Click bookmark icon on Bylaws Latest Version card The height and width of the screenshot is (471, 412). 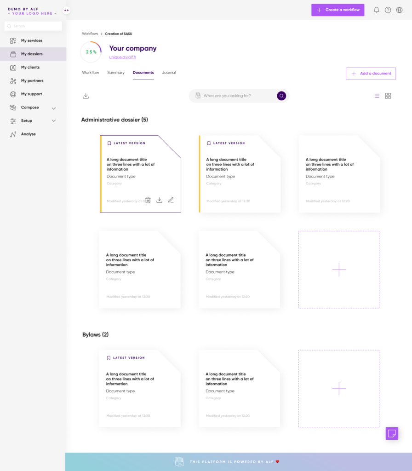point(109,358)
